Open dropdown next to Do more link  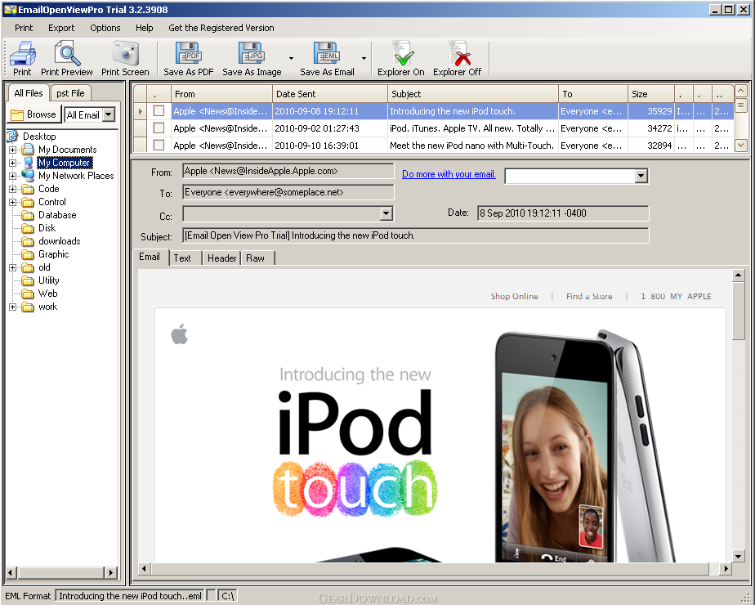641,176
